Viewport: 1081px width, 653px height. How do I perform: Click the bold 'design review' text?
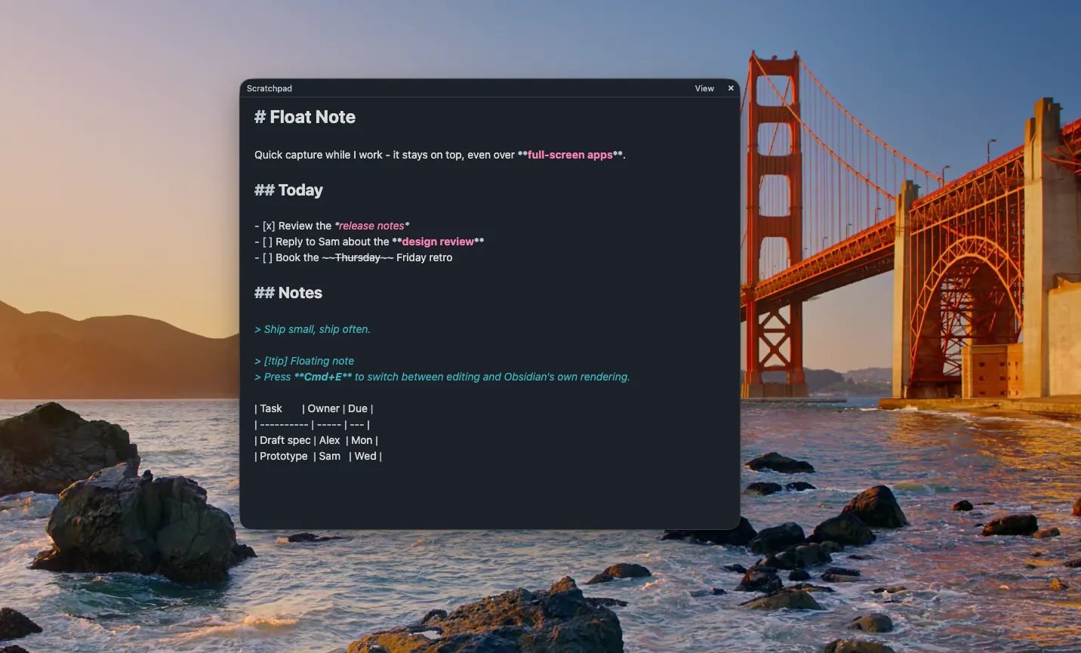point(438,242)
